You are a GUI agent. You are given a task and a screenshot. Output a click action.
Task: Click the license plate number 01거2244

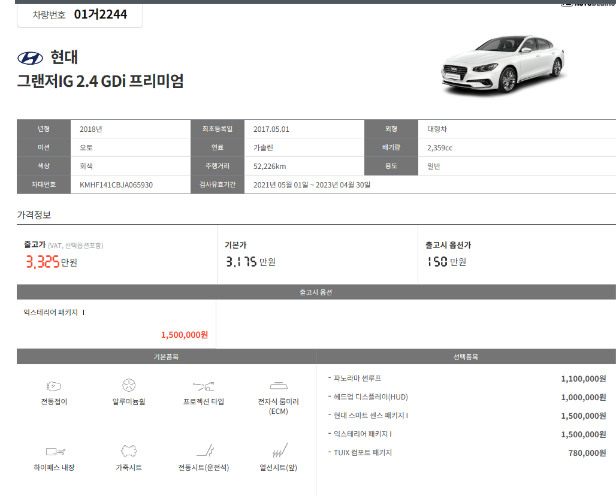[x=101, y=14]
